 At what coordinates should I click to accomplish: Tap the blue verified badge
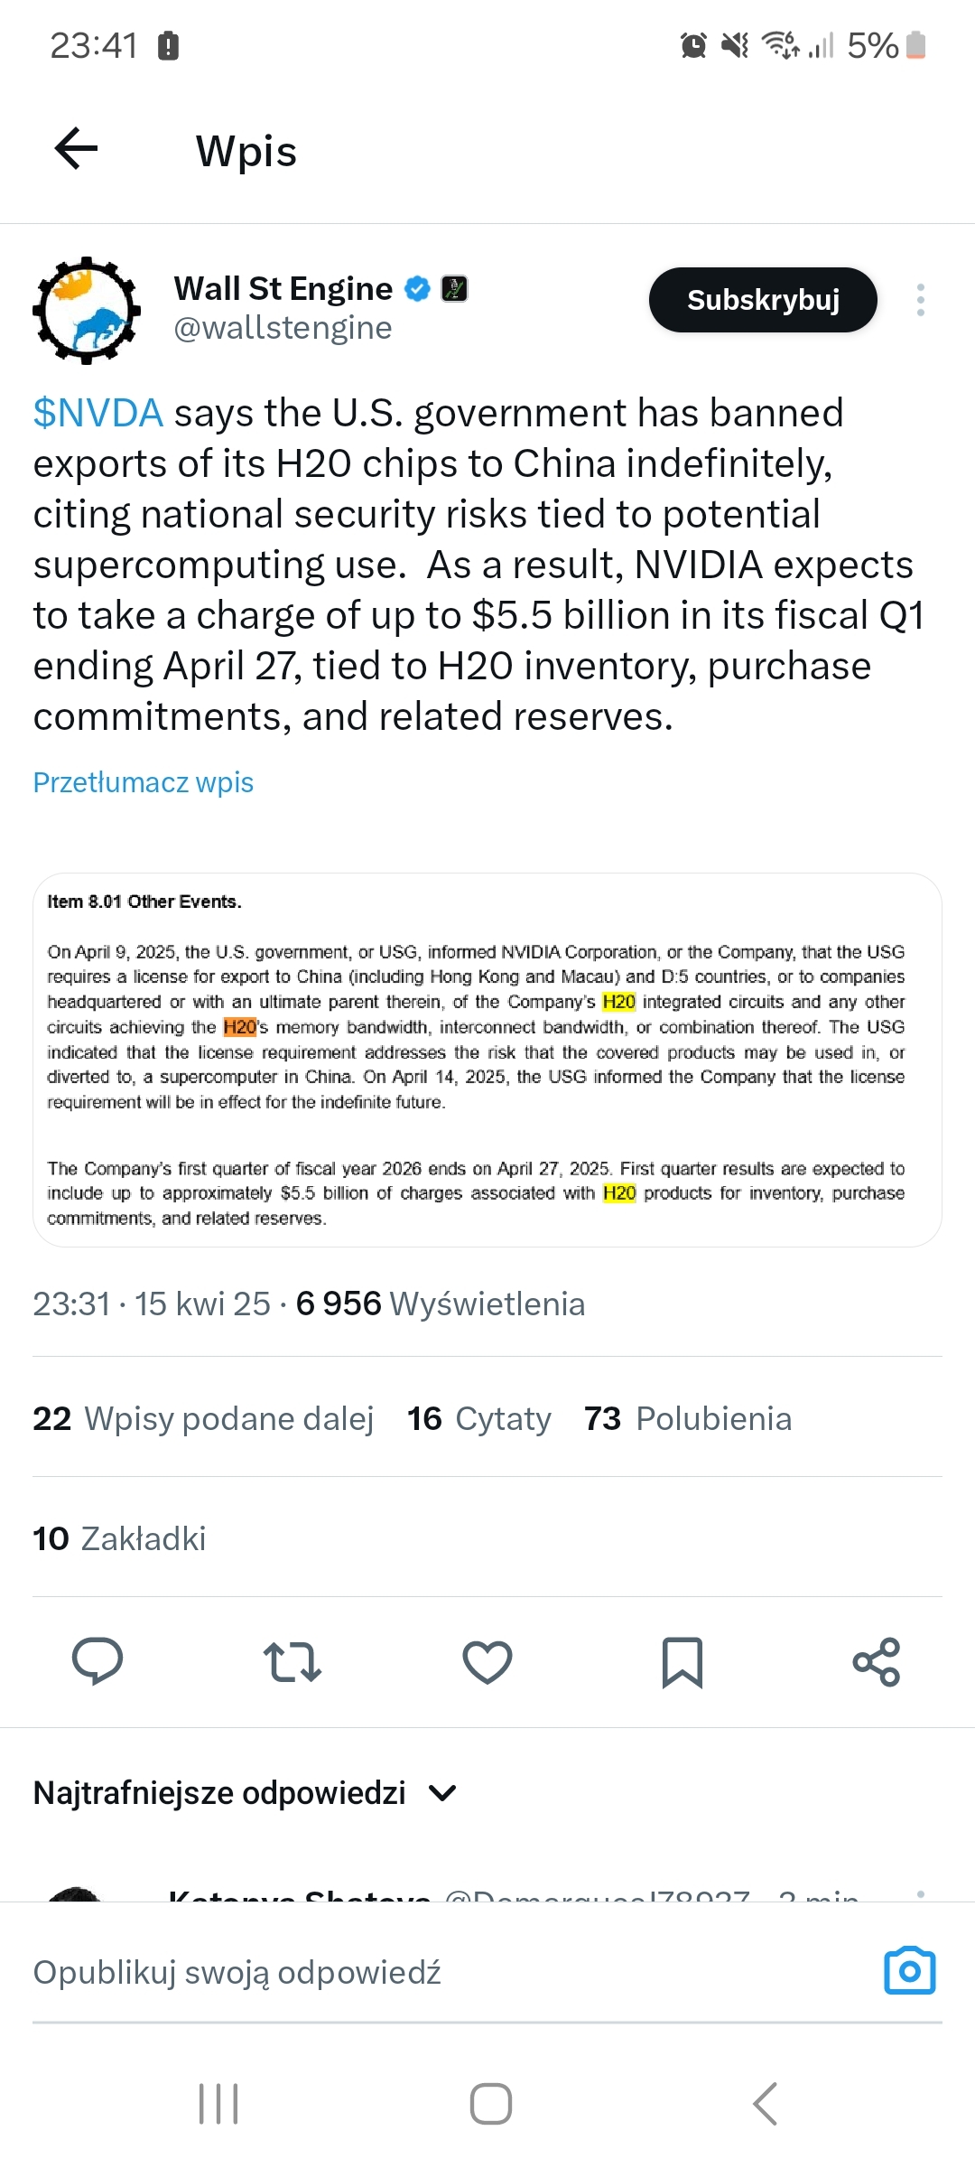click(x=417, y=289)
